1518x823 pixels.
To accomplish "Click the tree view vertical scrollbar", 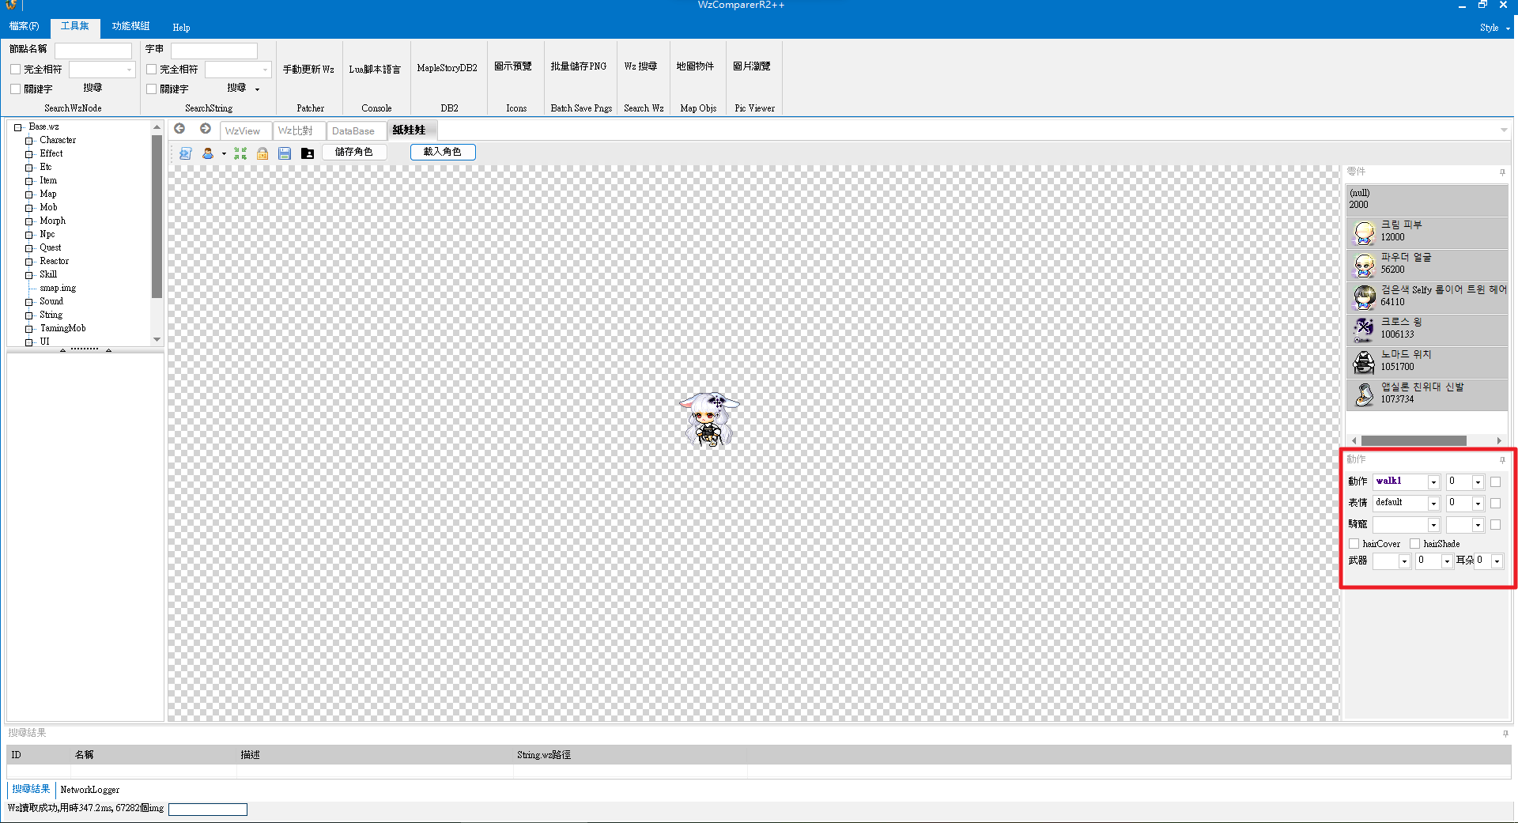I will (157, 217).
